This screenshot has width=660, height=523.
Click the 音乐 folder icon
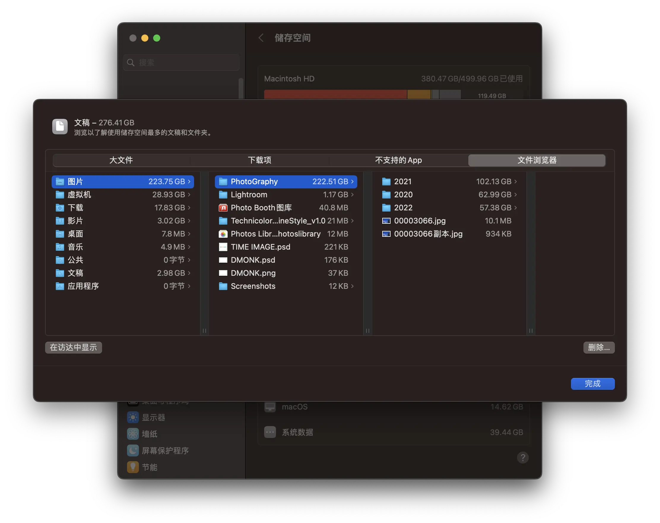(x=60, y=247)
